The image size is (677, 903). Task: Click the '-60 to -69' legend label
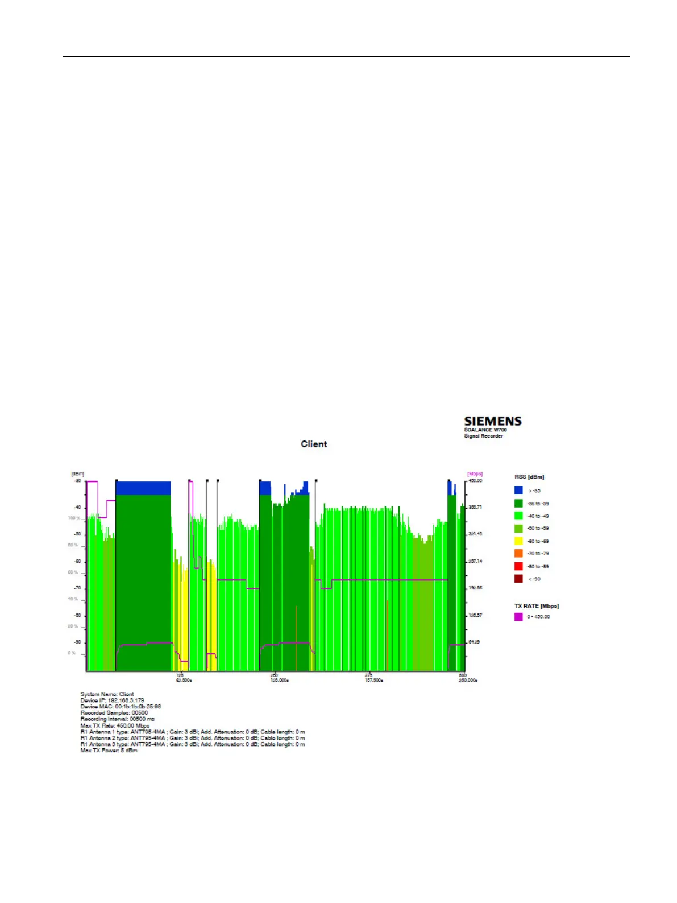pyautogui.click(x=538, y=541)
